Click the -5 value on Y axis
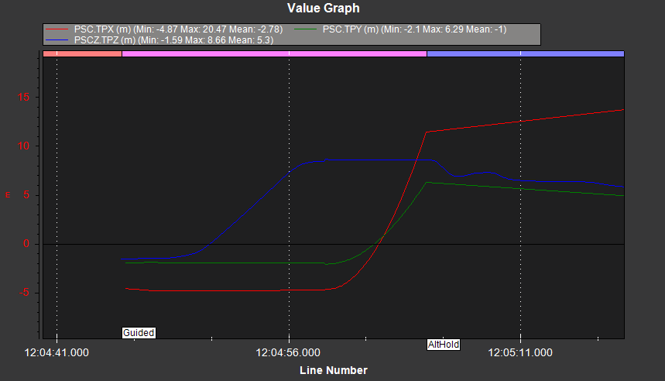This screenshot has width=665, height=381. [24, 292]
